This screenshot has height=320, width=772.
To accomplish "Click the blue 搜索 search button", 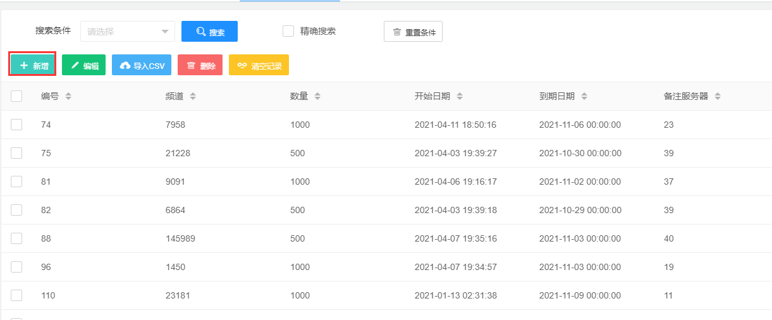I will pos(209,32).
